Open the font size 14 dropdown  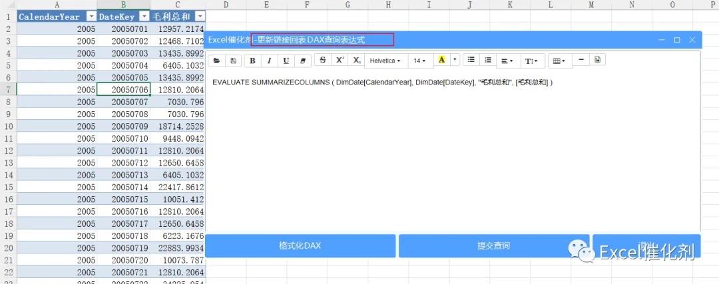point(420,61)
